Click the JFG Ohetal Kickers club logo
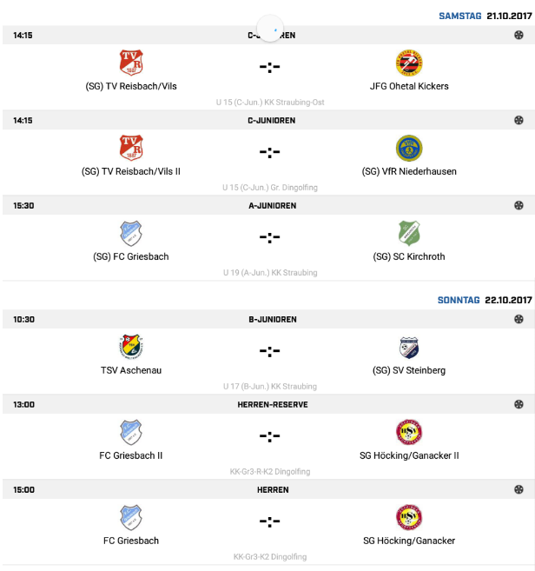Image resolution: width=535 pixels, height=571 pixels. click(x=408, y=63)
